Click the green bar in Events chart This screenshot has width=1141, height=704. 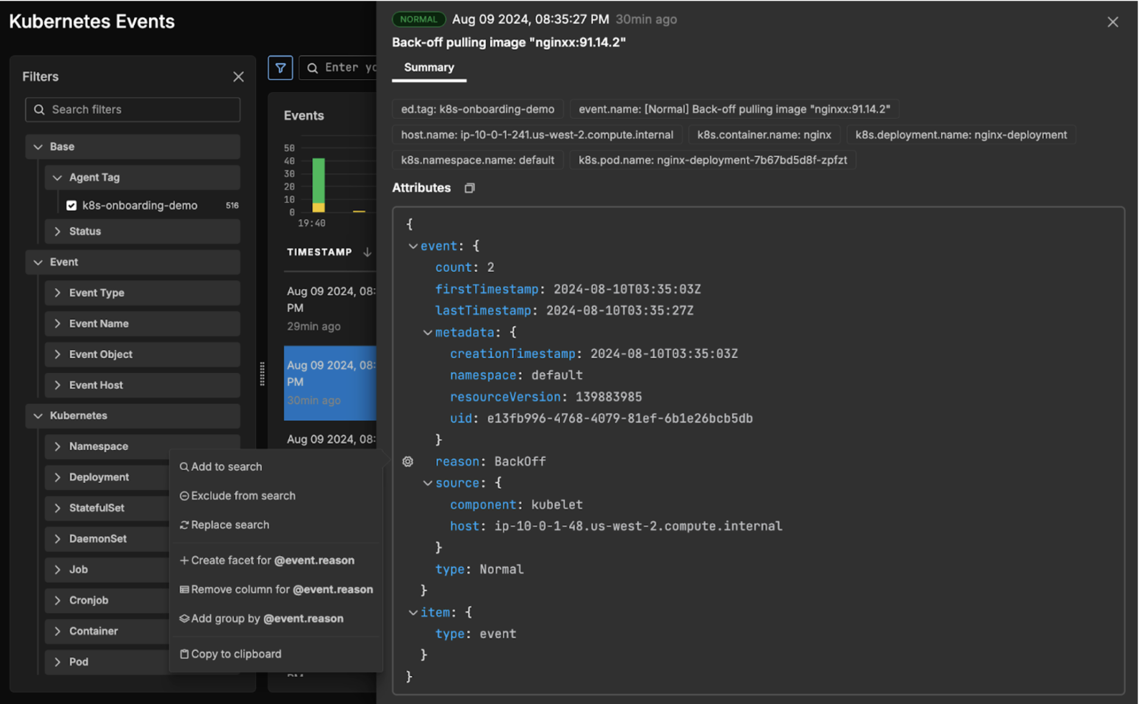(318, 180)
